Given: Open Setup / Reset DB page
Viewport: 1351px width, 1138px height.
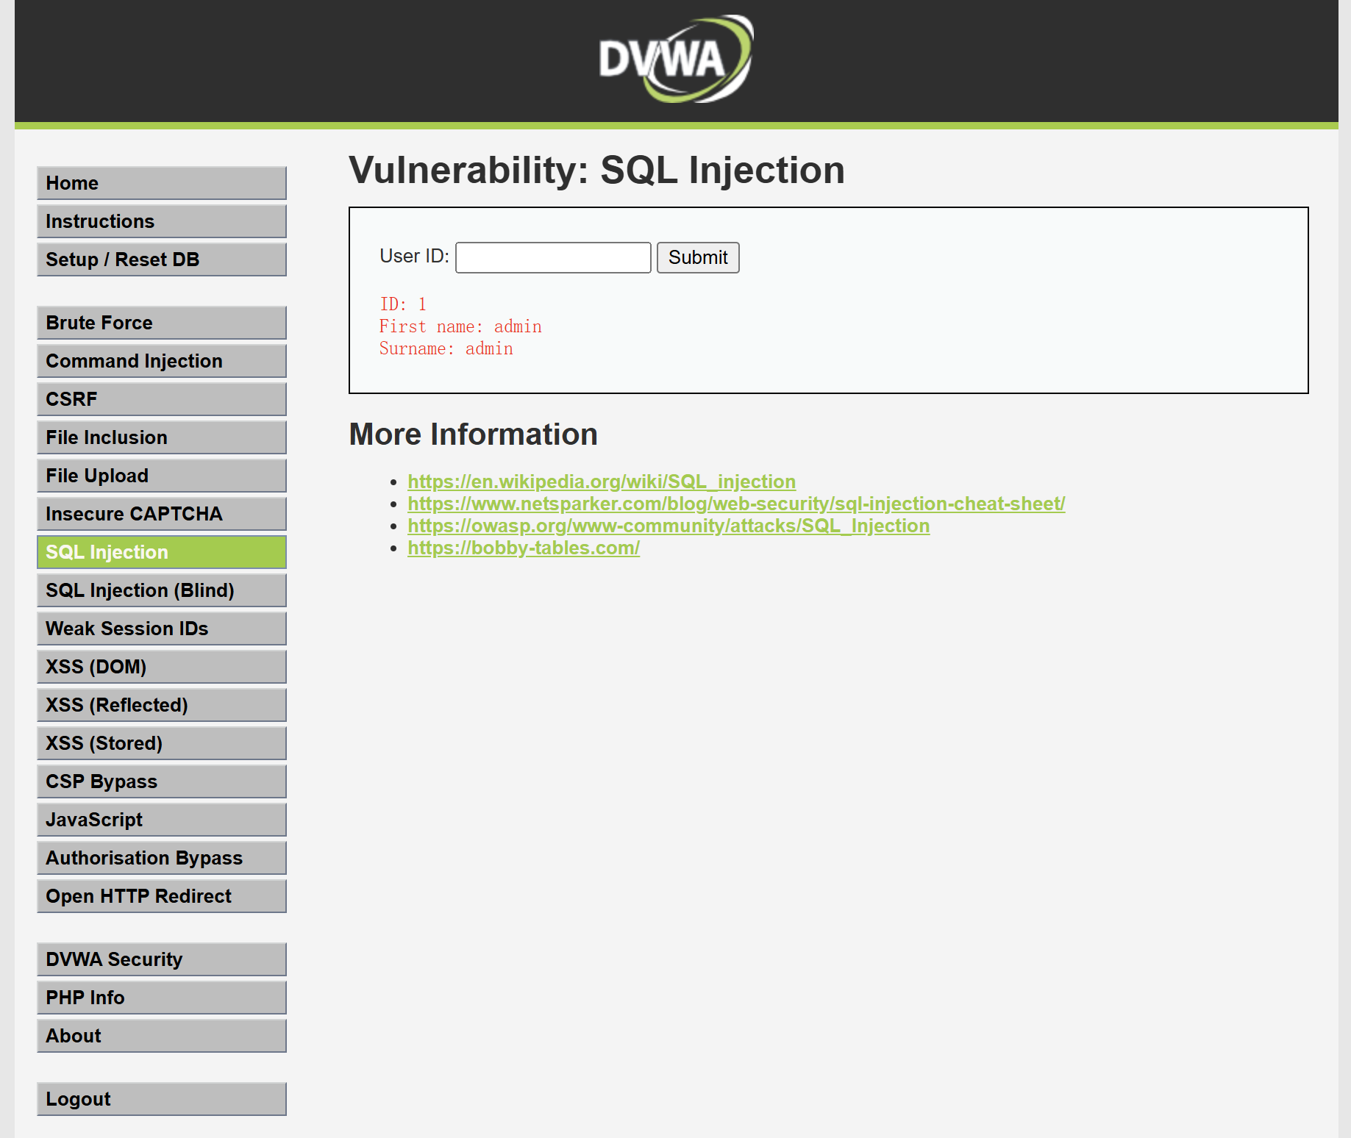Looking at the screenshot, I should [x=162, y=260].
